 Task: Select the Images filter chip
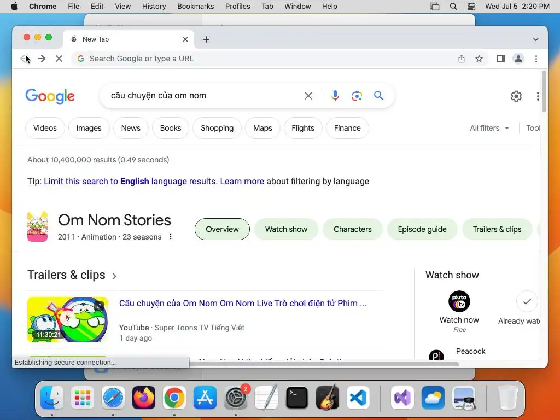click(89, 128)
